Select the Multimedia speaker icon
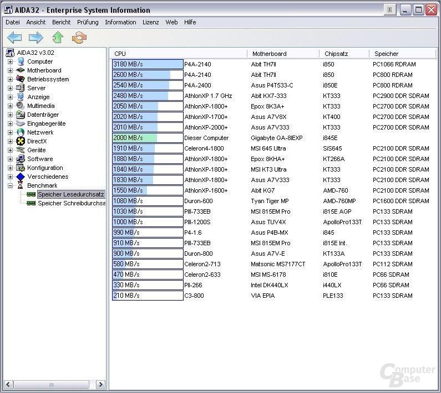 (x=21, y=106)
